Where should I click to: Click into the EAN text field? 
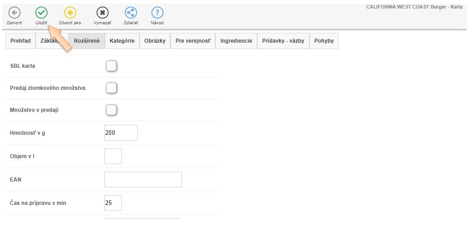click(x=143, y=179)
